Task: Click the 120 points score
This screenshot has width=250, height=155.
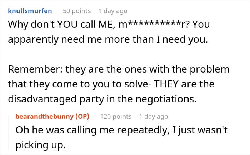Action: pyautogui.click(x=115, y=116)
